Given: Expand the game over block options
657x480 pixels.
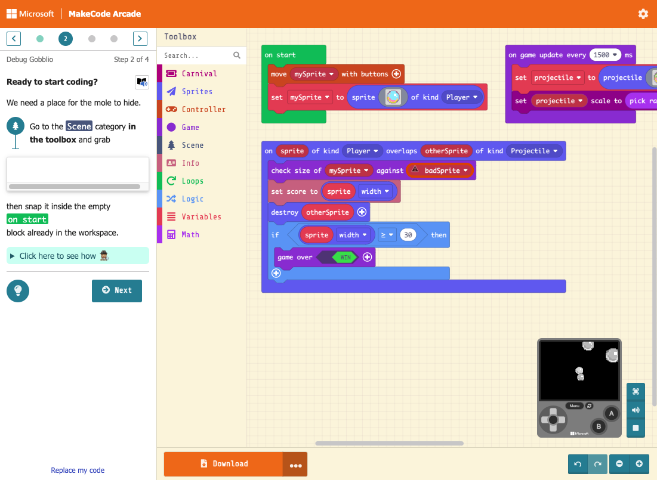Looking at the screenshot, I should (x=367, y=257).
